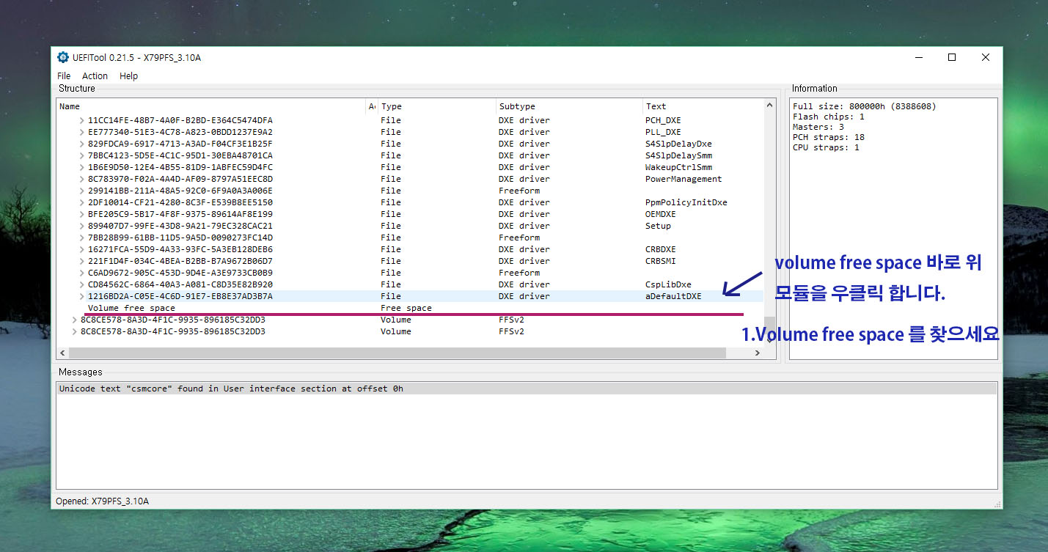1048x552 pixels.
Task: Click the Free space type cell
Action: pyautogui.click(x=406, y=308)
